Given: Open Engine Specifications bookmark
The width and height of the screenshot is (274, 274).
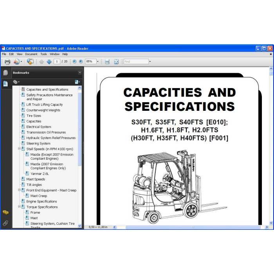Looking at the screenshot, I should 41,202.
